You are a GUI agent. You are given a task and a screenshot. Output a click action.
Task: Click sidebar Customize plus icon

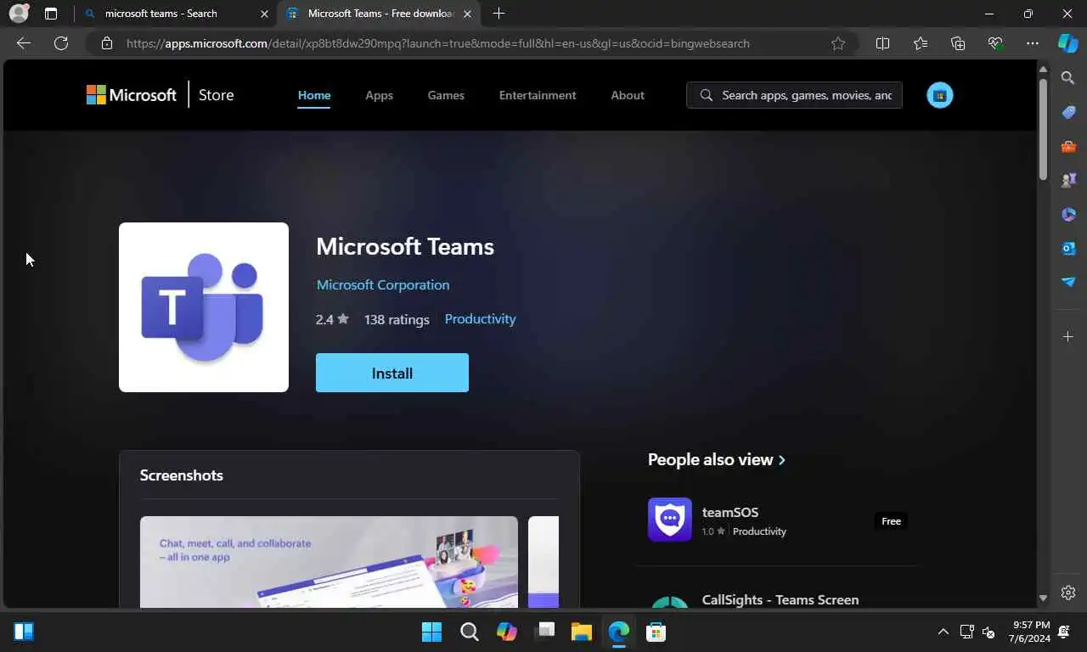(1068, 337)
